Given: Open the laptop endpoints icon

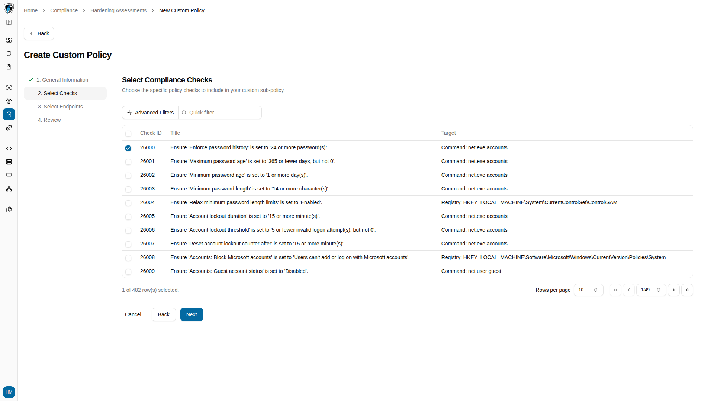Looking at the screenshot, I should pyautogui.click(x=9, y=175).
